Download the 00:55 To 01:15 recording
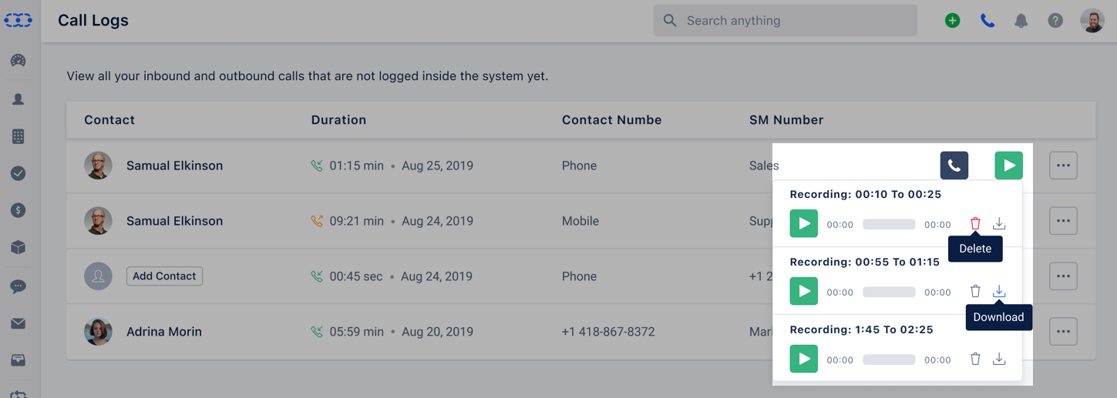This screenshot has height=398, width=1117. 999,291
